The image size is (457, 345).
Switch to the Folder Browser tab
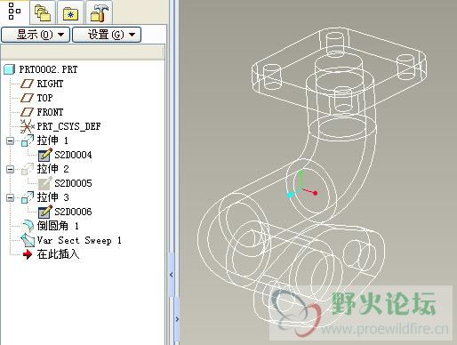pyautogui.click(x=43, y=13)
